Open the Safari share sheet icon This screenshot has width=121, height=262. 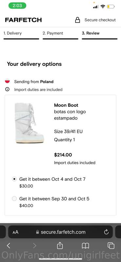(60, 245)
